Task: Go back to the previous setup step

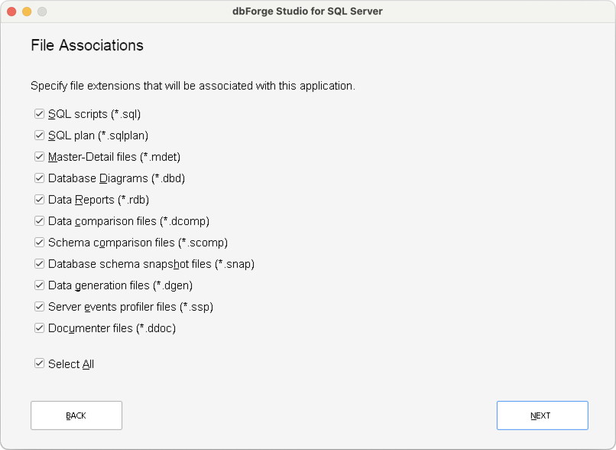Action: click(x=76, y=415)
